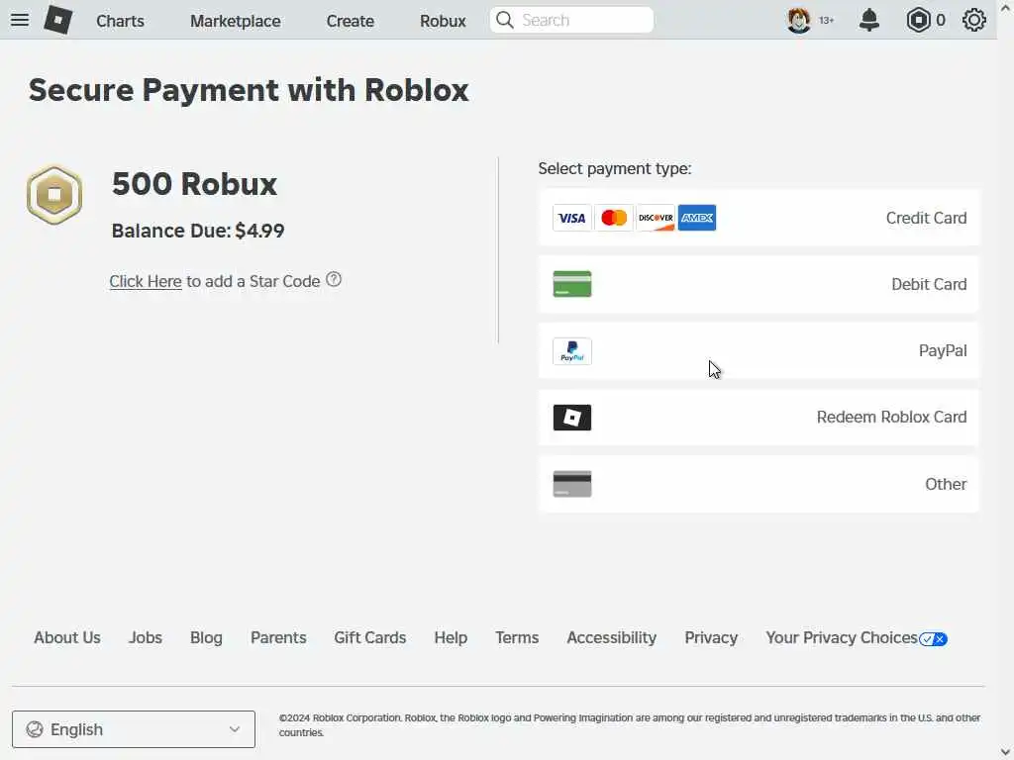Click the search magnifier icon
This screenshot has width=1014, height=760.
(504, 20)
